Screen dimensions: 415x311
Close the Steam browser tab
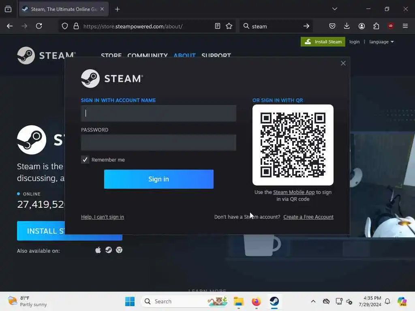point(102,9)
